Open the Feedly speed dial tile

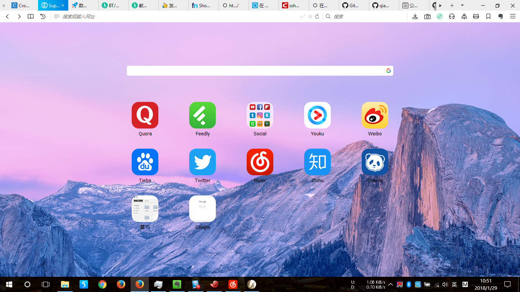203,115
